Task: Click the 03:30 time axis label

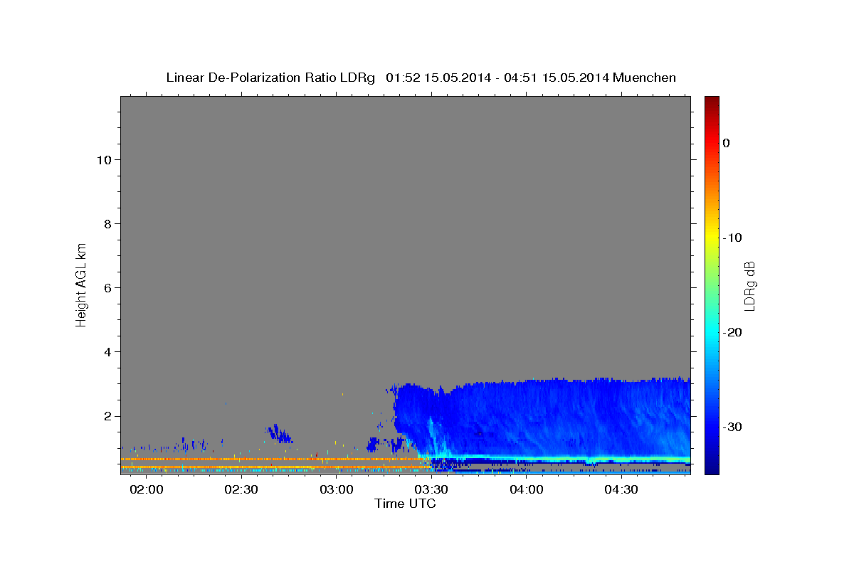Action: click(431, 490)
